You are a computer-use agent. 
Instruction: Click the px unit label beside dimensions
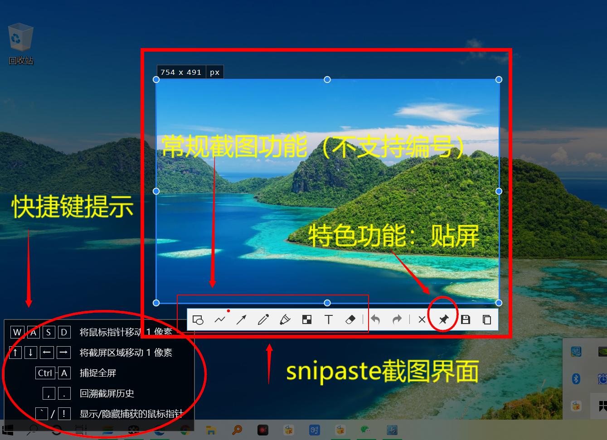[214, 72]
